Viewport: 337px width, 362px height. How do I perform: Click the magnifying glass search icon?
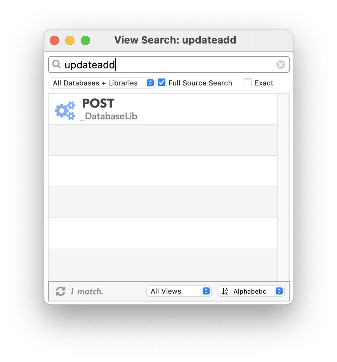point(57,64)
